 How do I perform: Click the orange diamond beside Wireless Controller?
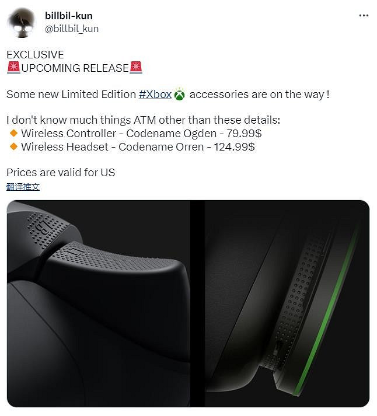click(13, 133)
